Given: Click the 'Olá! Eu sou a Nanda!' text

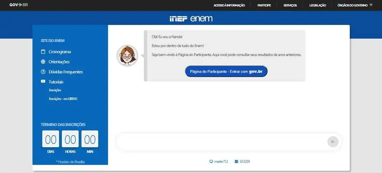Looking at the screenshot, I should pos(167,37).
